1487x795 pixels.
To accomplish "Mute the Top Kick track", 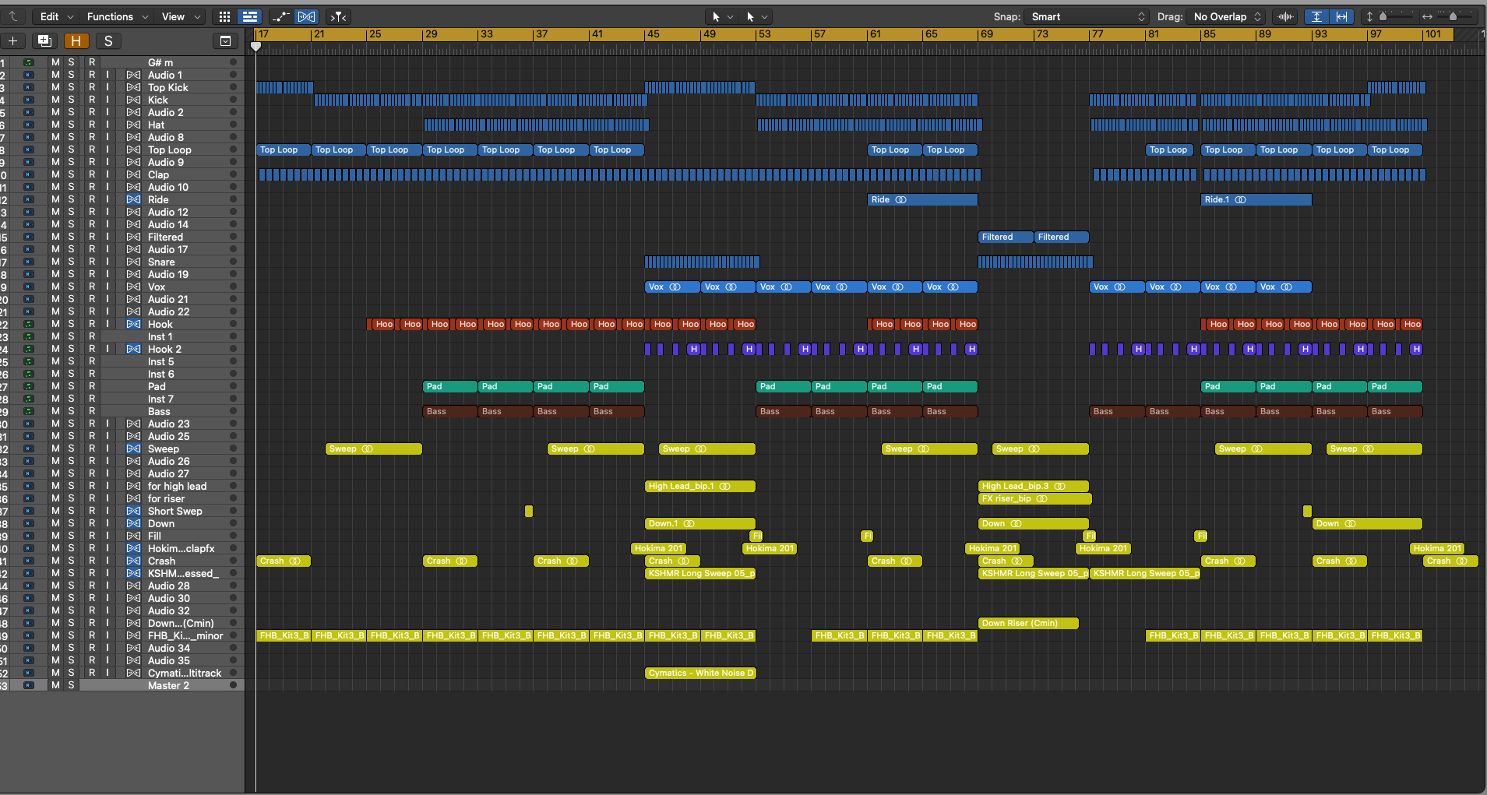I will point(55,87).
